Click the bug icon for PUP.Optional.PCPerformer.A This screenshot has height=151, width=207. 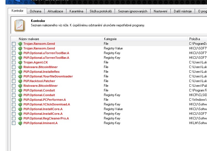20,100
